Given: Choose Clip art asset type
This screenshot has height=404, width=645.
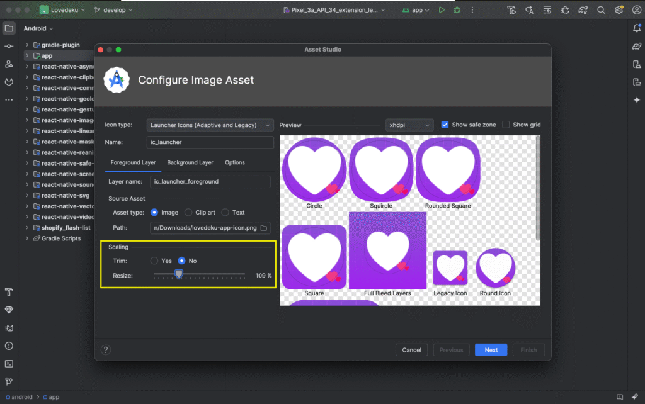Looking at the screenshot, I should (x=188, y=213).
